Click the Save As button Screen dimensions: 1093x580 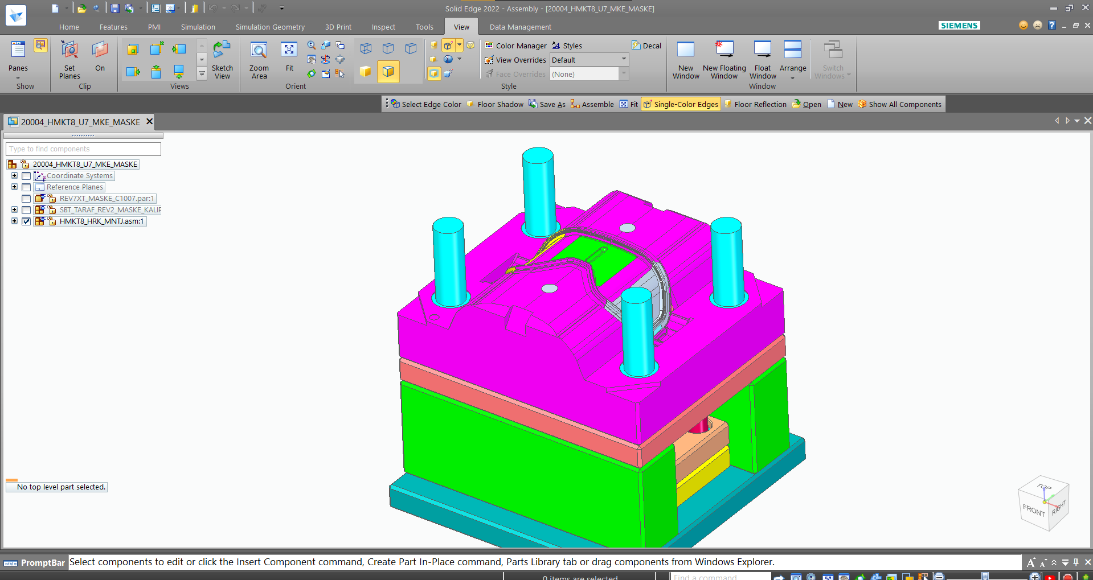(547, 104)
